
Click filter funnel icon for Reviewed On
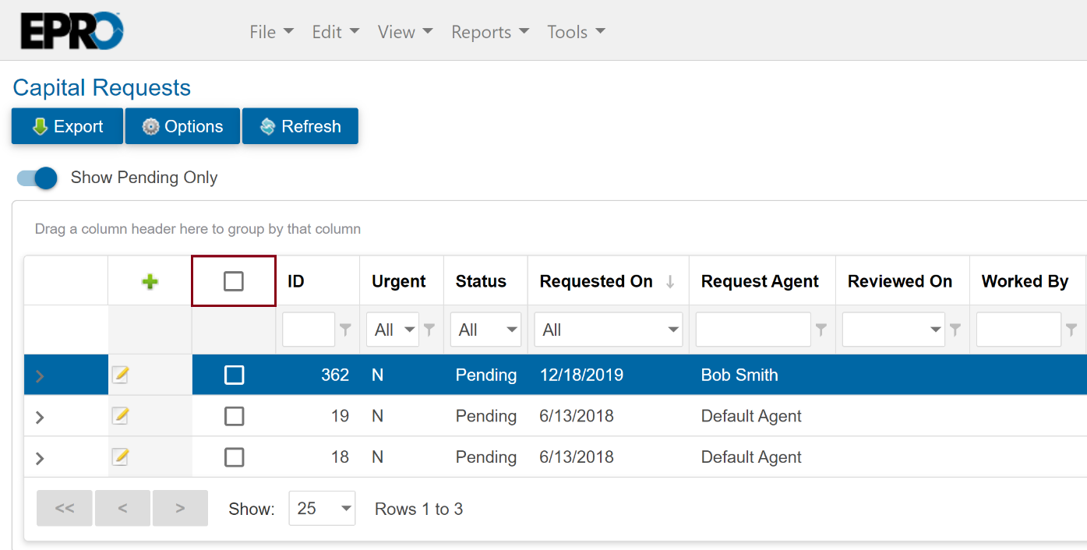pyautogui.click(x=955, y=330)
